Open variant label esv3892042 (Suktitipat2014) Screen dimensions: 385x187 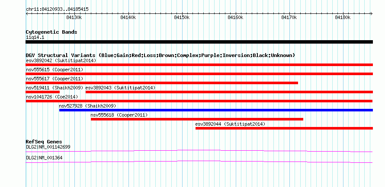[61, 60]
